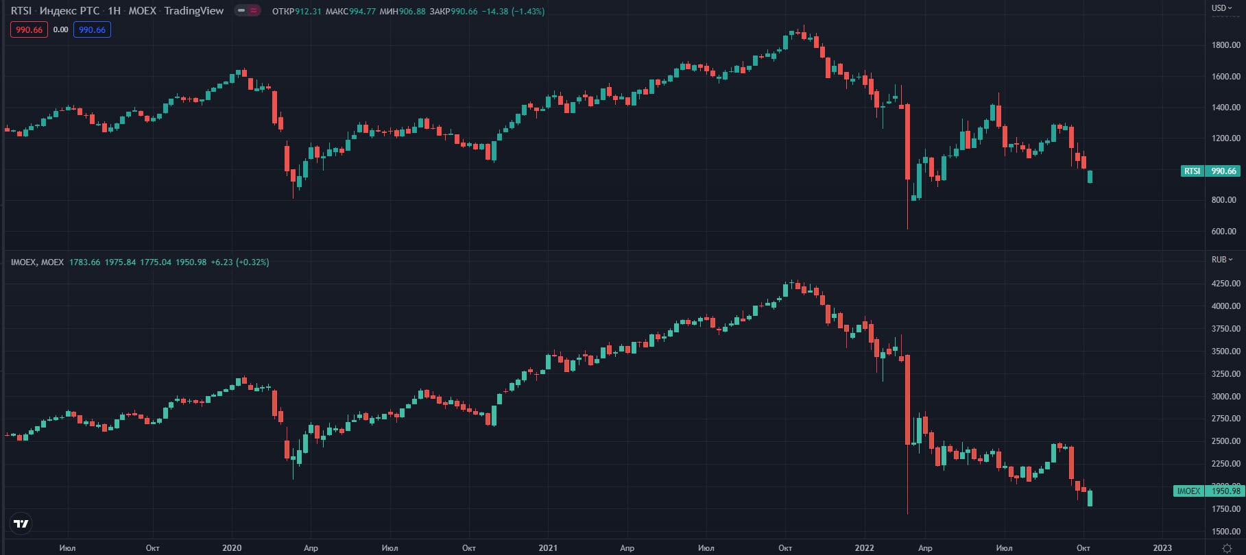The height and width of the screenshot is (555, 1246).
Task: Click the blue buy price 990.66 button
Action: click(92, 29)
